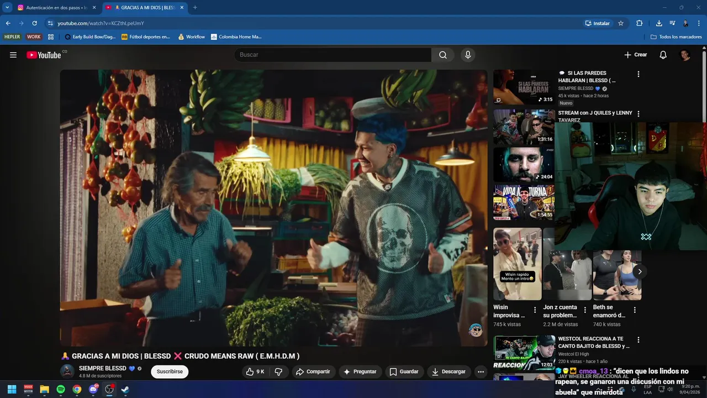Click the Suscribirse button
This screenshot has height=398, width=707.
(x=170, y=372)
